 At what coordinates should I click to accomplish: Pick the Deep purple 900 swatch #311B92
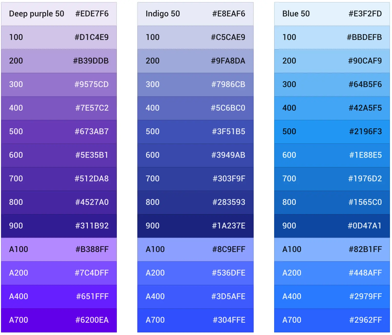click(x=59, y=226)
